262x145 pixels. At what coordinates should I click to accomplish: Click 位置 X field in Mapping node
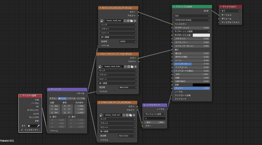pyautogui.click(x=54, y=106)
